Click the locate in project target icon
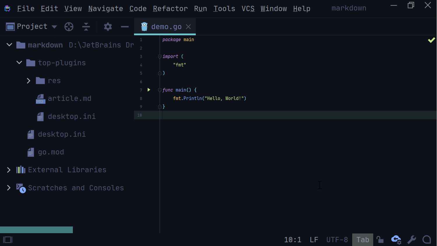This screenshot has width=437, height=246. pyautogui.click(x=69, y=27)
